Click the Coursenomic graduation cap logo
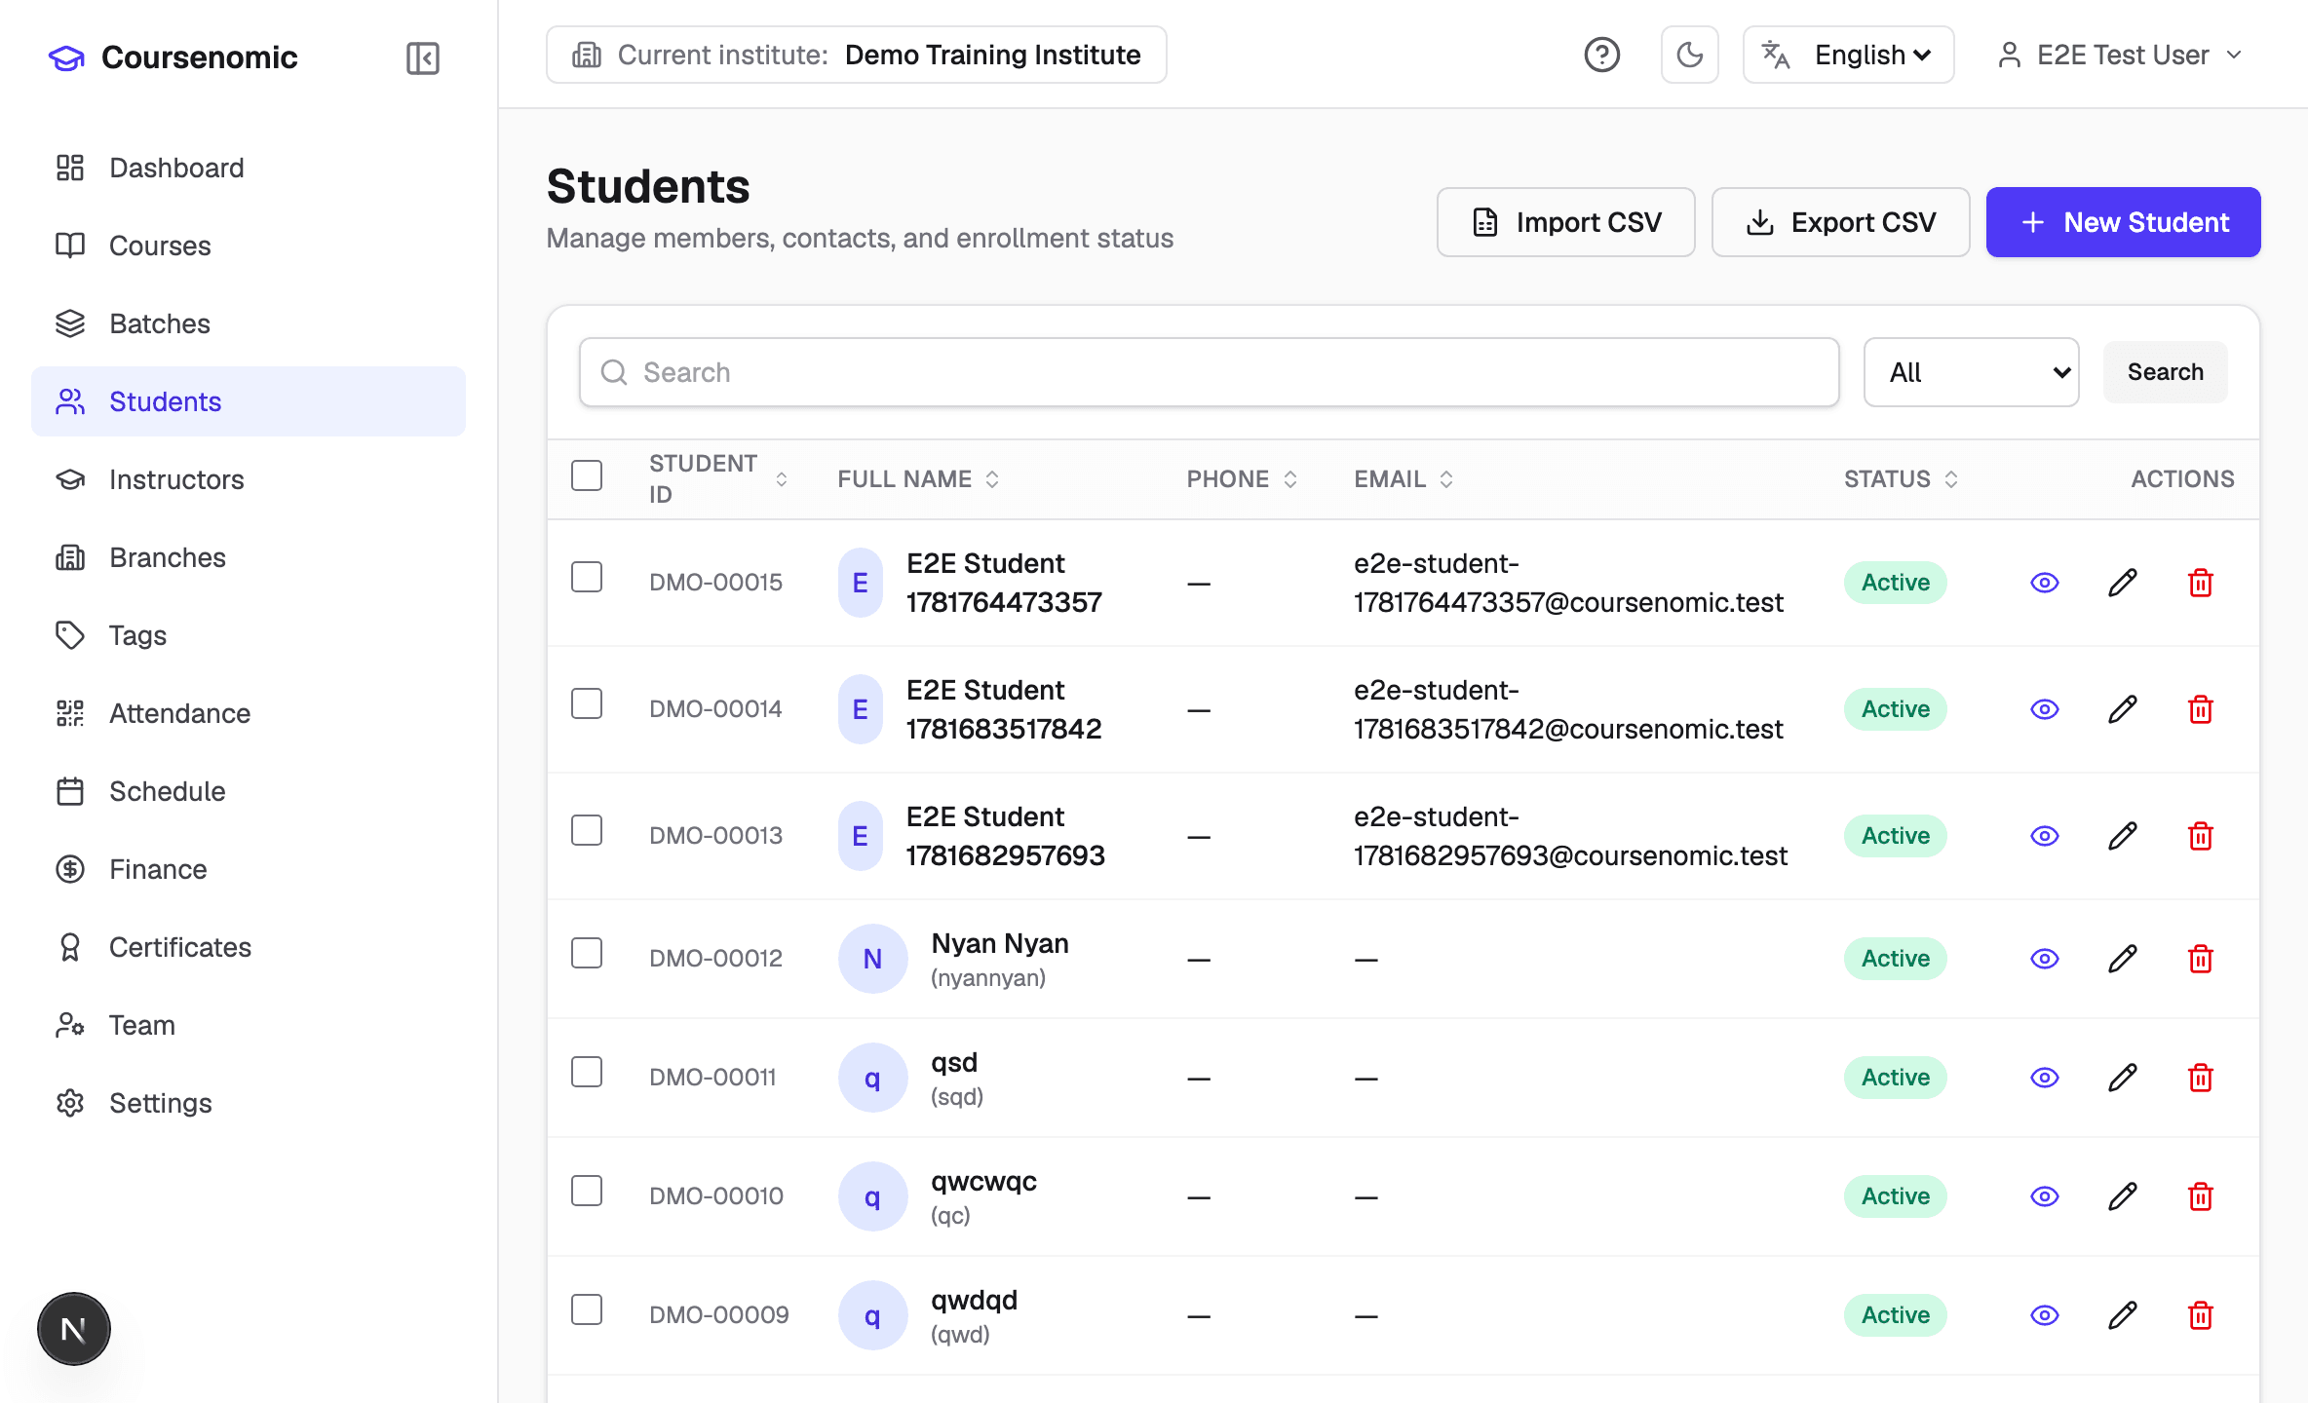Image resolution: width=2308 pixels, height=1403 pixels. 66,57
